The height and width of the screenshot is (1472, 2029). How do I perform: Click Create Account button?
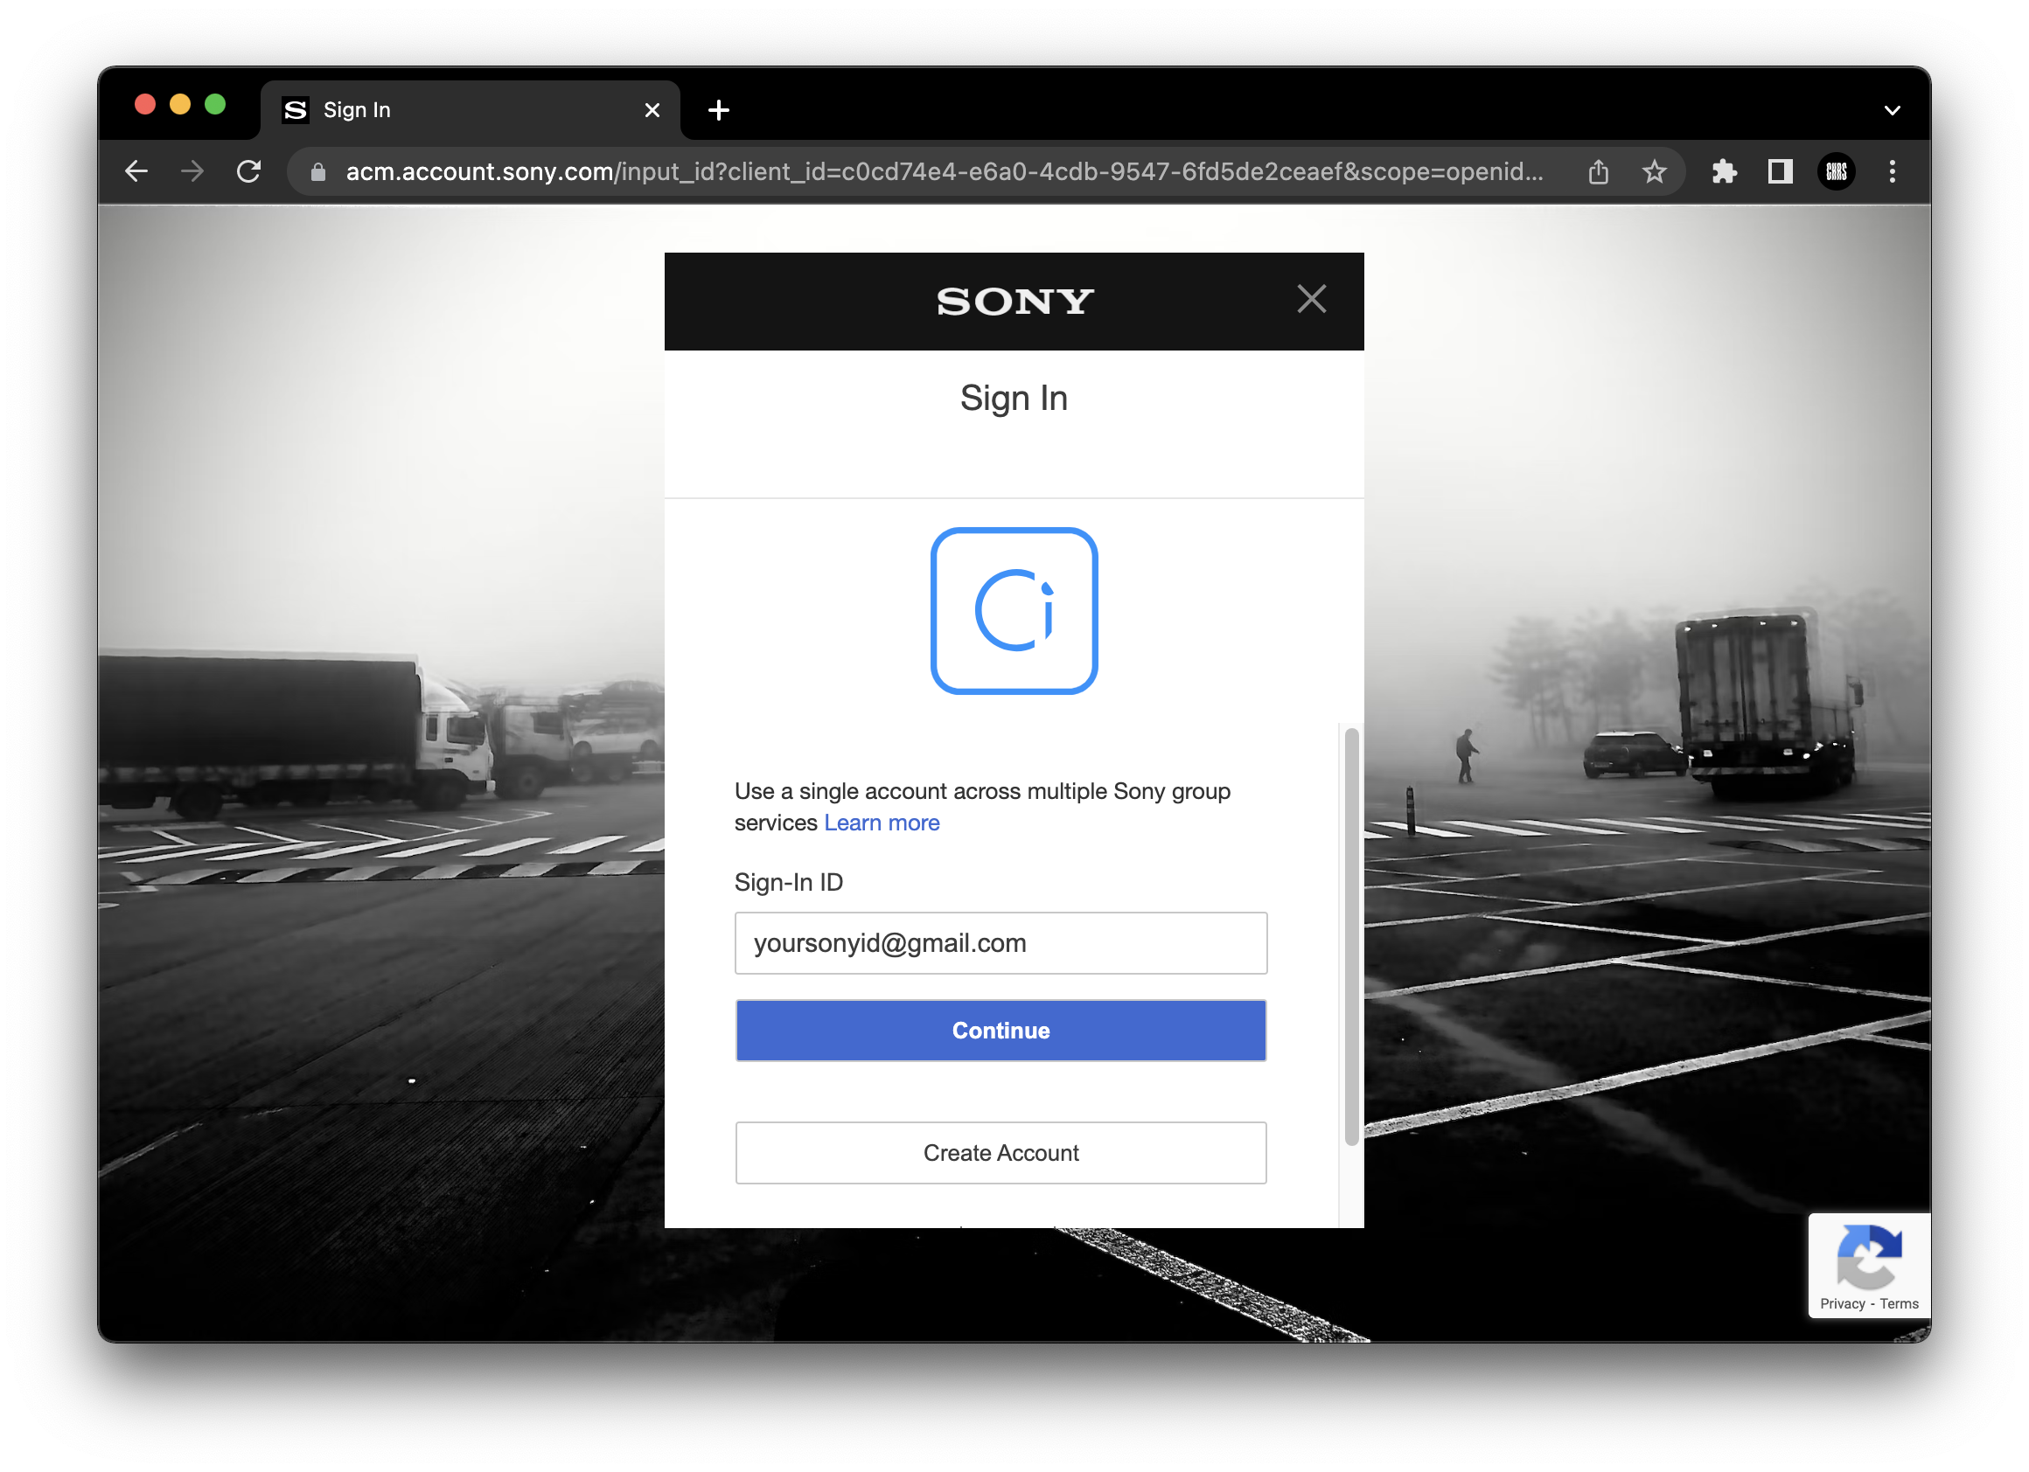(1001, 1153)
